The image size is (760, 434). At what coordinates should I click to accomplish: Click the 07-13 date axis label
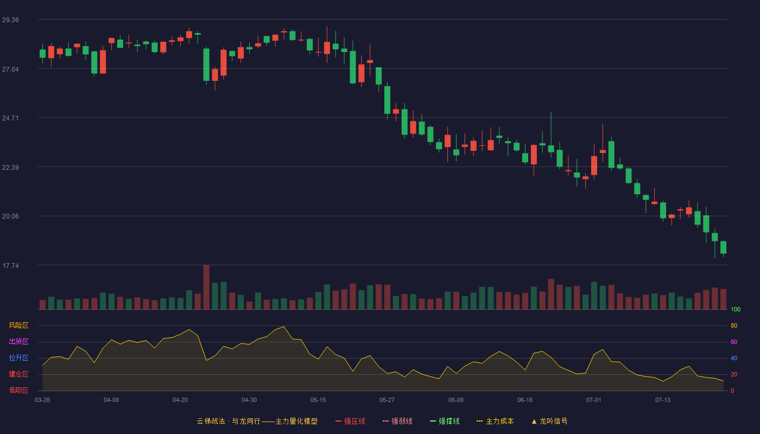coord(663,400)
